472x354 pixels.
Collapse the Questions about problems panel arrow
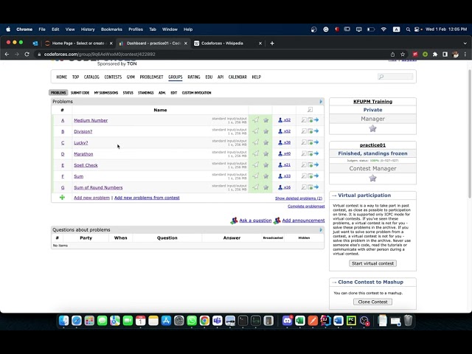321,229
